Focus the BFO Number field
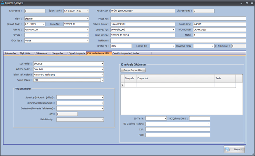 [219, 29]
